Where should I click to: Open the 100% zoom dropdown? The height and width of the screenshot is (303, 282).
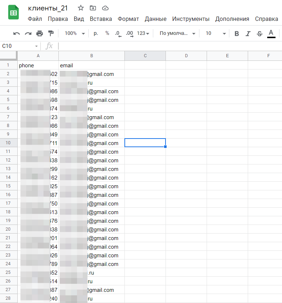click(x=75, y=33)
